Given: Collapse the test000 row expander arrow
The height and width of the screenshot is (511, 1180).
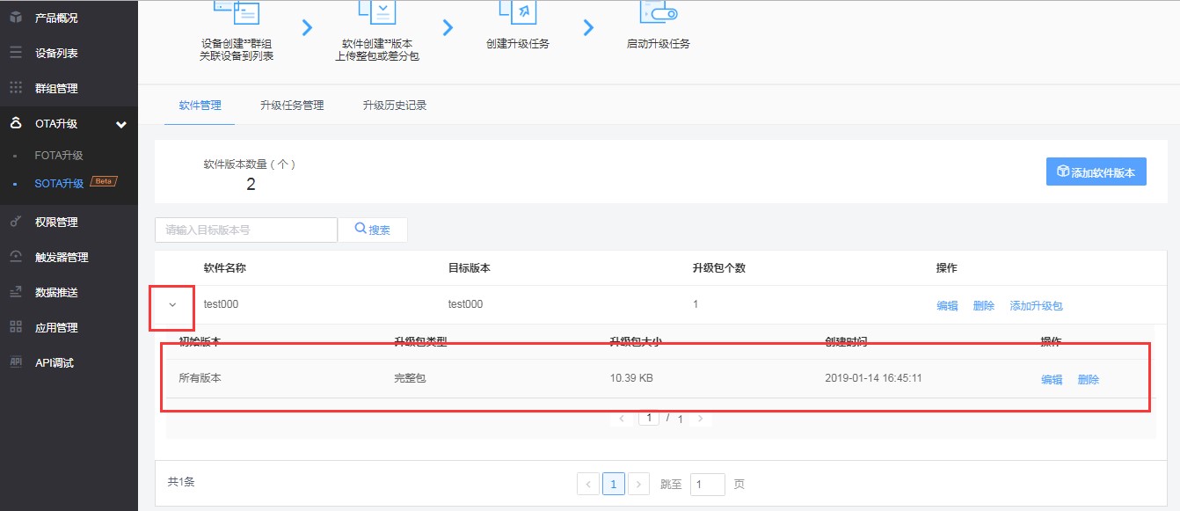Looking at the screenshot, I should point(172,305).
